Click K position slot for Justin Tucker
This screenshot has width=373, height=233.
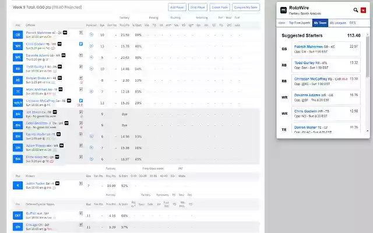[x=18, y=185]
